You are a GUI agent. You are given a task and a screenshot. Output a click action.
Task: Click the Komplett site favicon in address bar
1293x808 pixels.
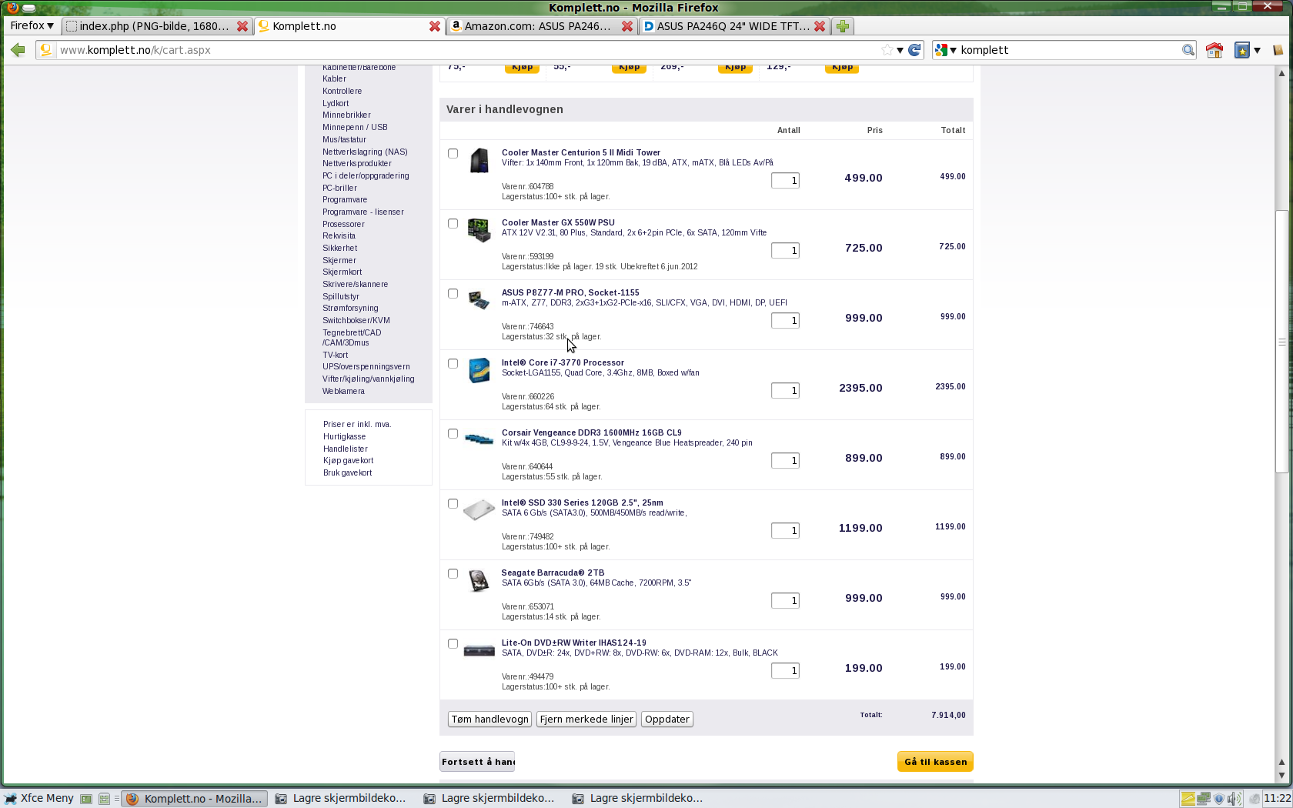(x=45, y=50)
